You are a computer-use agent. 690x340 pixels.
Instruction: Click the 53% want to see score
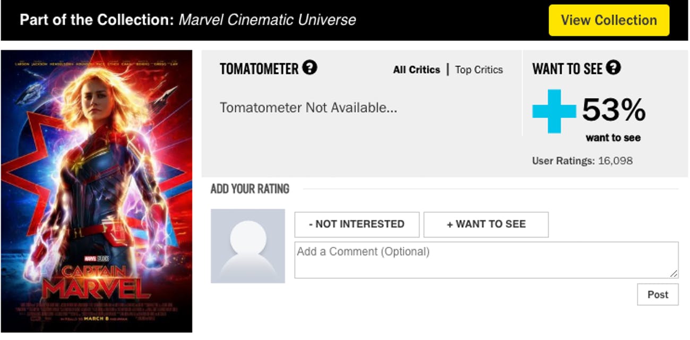click(614, 110)
